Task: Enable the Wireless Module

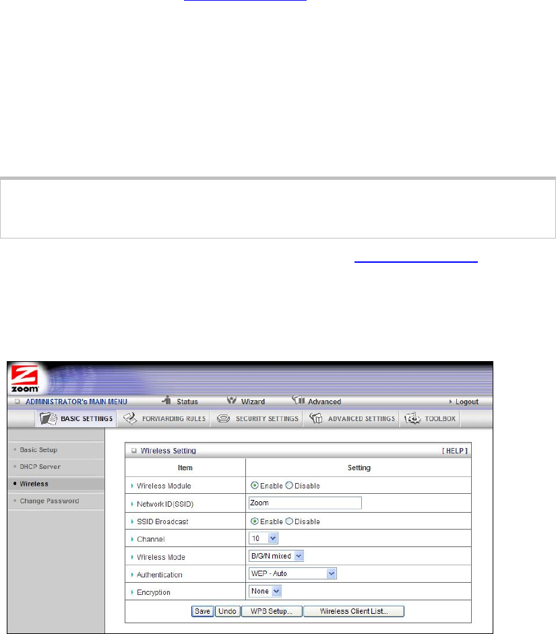Action: coord(254,485)
